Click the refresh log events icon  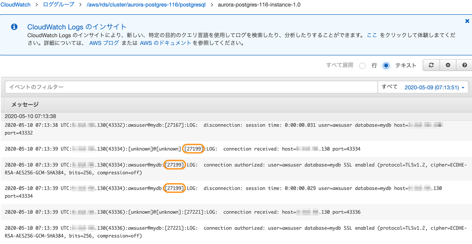(431, 65)
